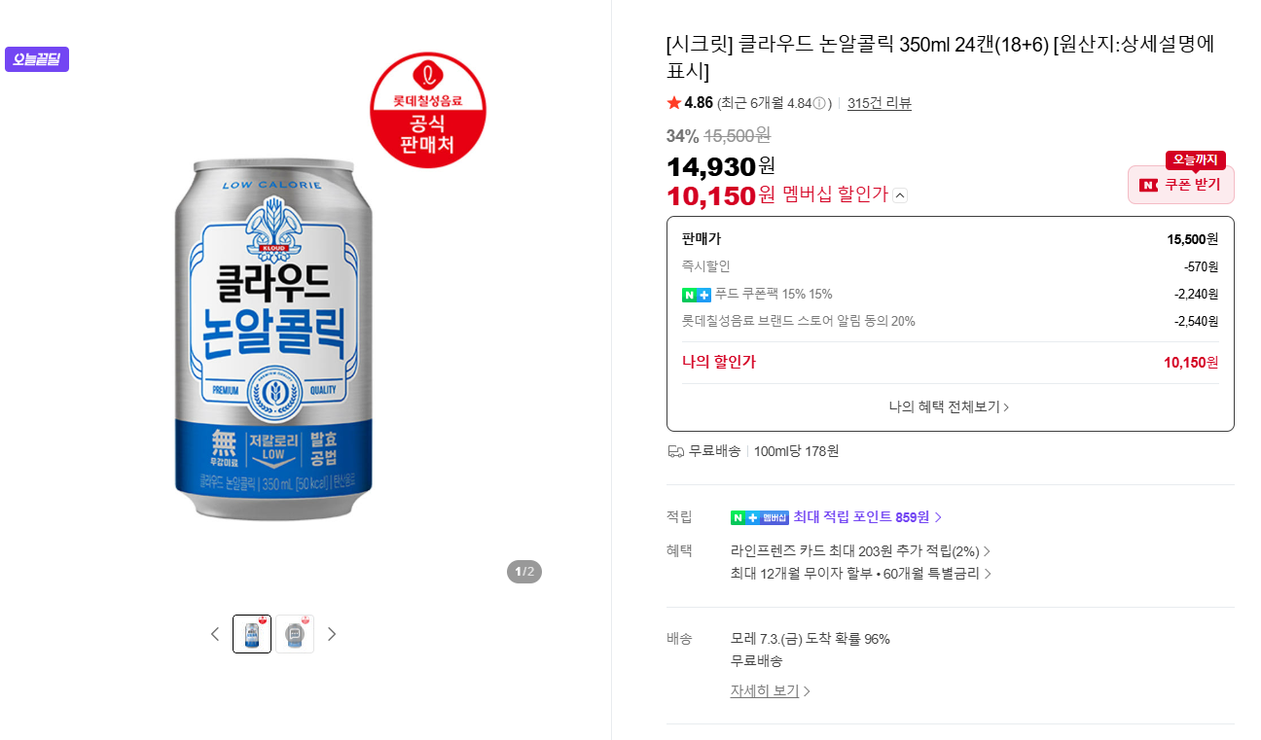Click the 오늘까지 red tag above coupon button
The height and width of the screenshot is (740, 1261).
pyautogui.click(x=1195, y=159)
